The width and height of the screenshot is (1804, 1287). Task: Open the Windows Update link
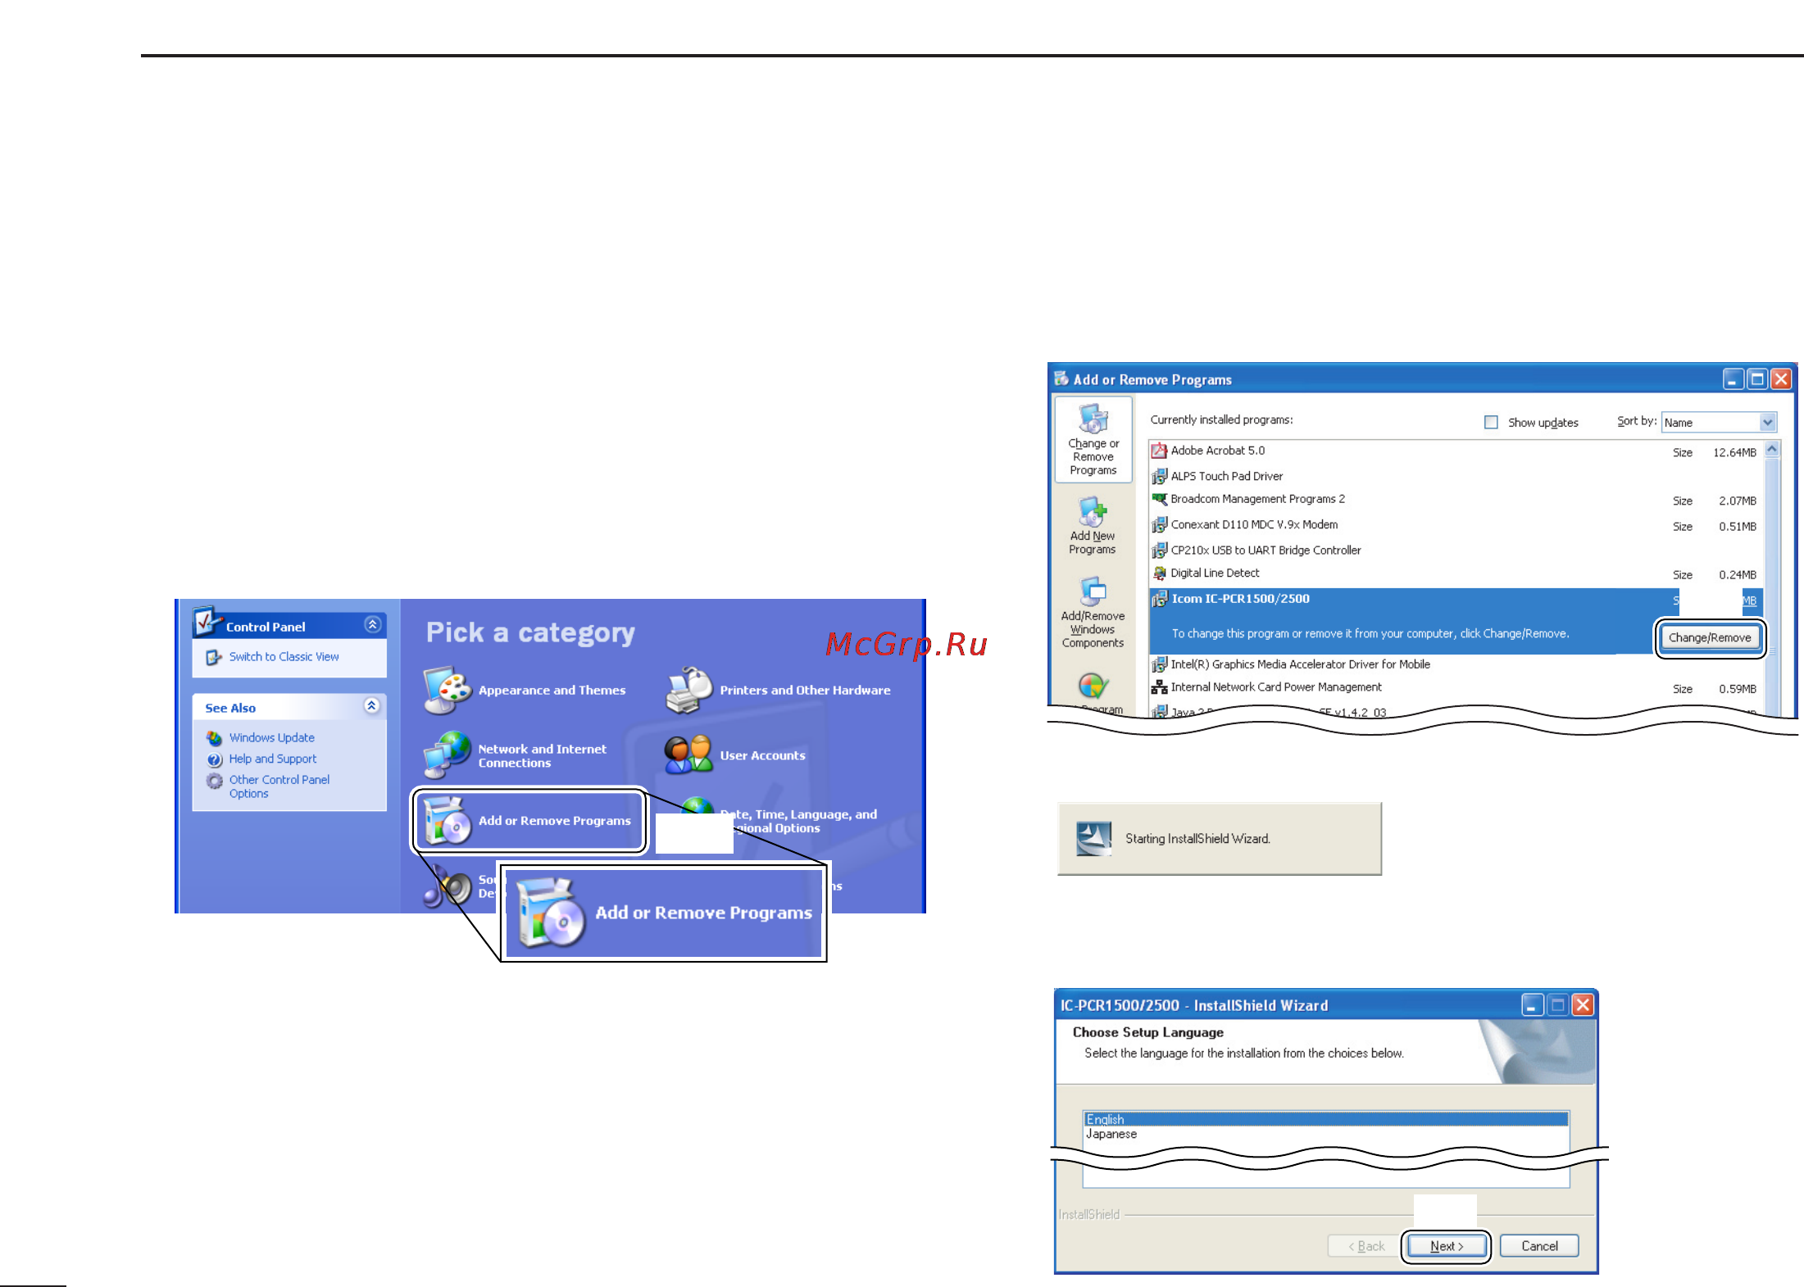pos(271,737)
